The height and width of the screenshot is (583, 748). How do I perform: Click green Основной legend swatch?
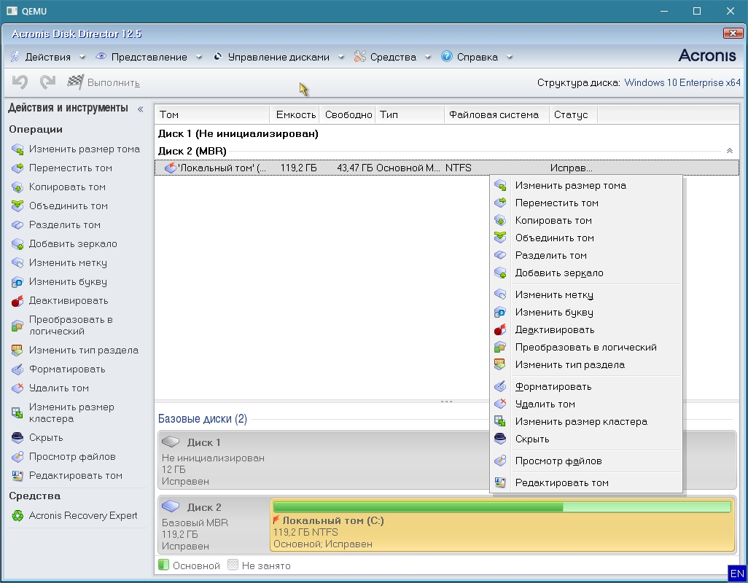[163, 565]
